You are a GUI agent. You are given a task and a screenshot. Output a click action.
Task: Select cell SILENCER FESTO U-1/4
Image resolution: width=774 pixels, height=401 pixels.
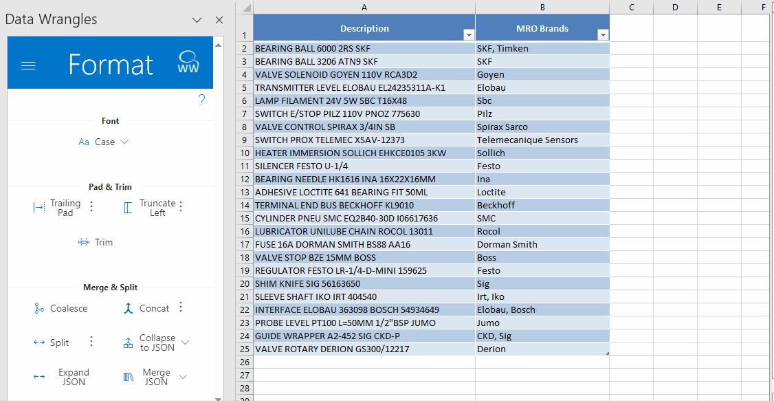(x=364, y=166)
